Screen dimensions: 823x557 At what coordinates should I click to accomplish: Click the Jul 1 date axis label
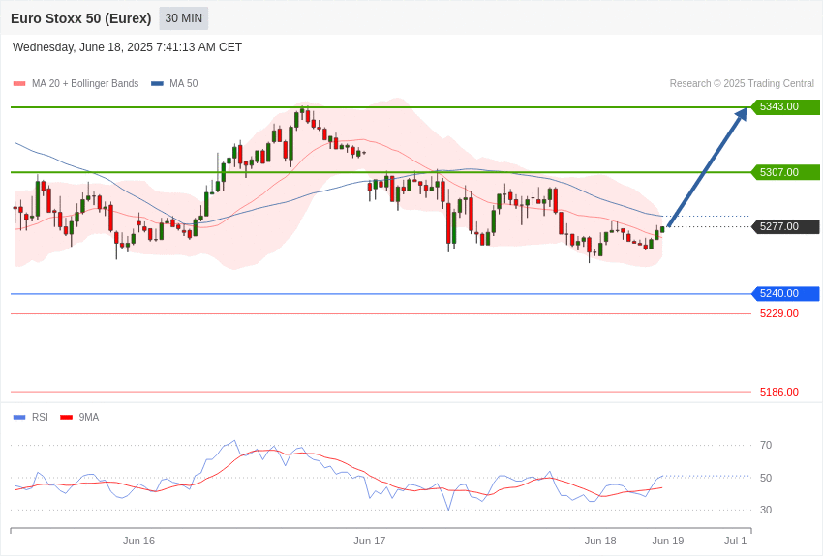coord(735,541)
